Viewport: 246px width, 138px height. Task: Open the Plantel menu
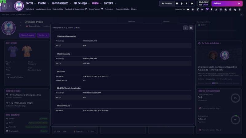point(42,3)
